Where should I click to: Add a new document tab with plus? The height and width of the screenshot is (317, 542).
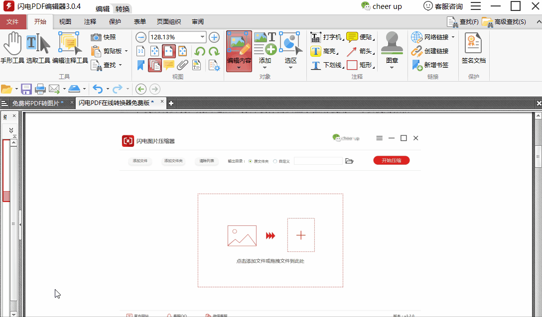point(171,103)
